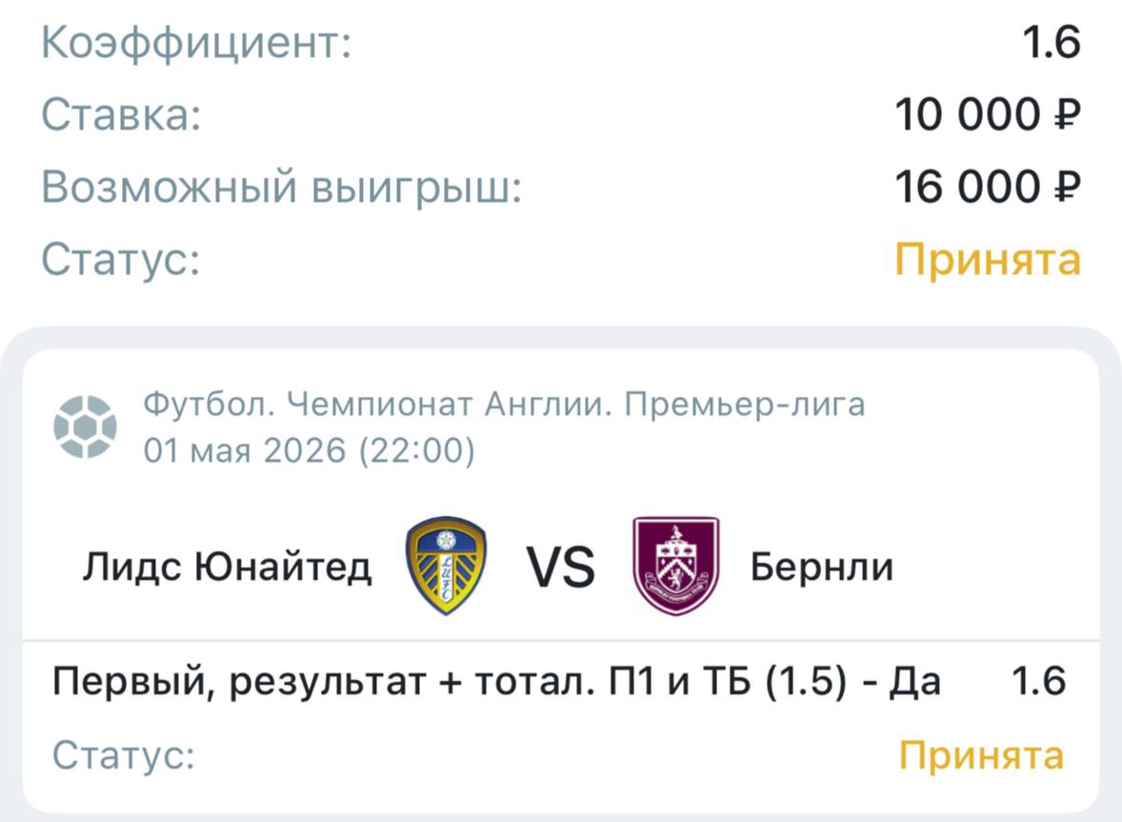This screenshot has width=1122, height=822.
Task: Open the Премьер-лига league title
Action: point(745,405)
